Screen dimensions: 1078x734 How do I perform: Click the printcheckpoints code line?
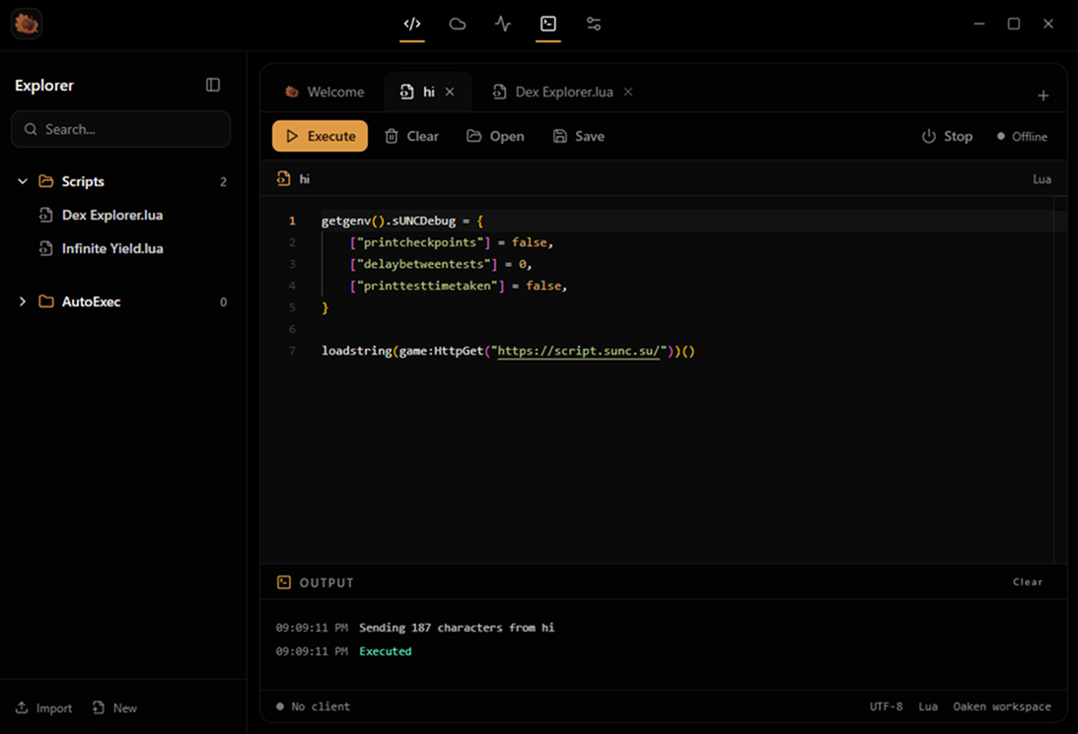(451, 242)
